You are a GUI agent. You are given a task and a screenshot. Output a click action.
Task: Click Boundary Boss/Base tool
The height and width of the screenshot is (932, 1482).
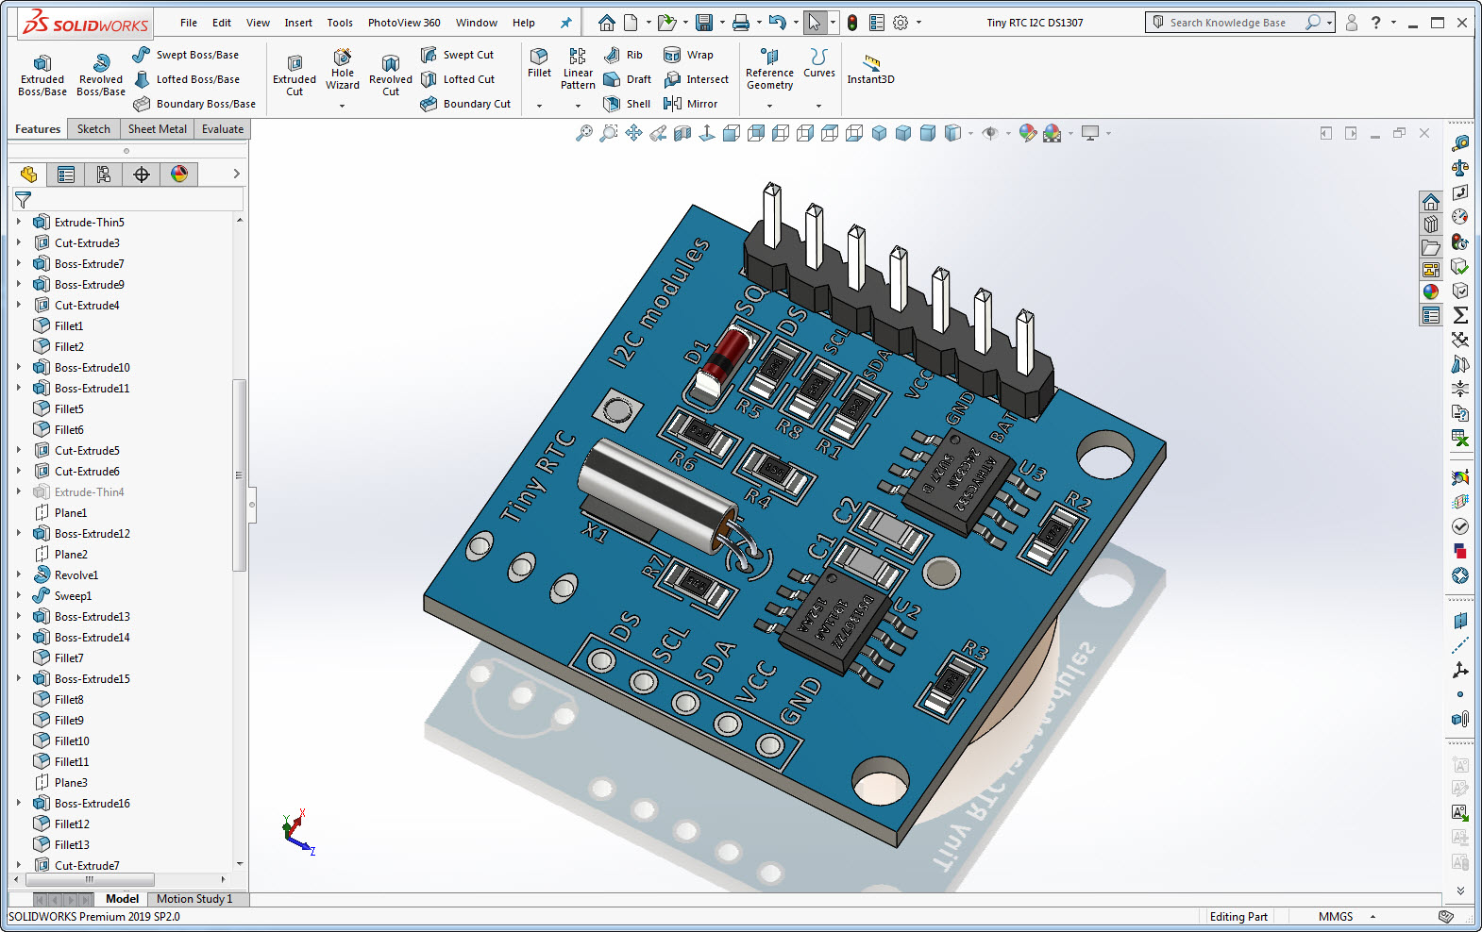(x=194, y=104)
